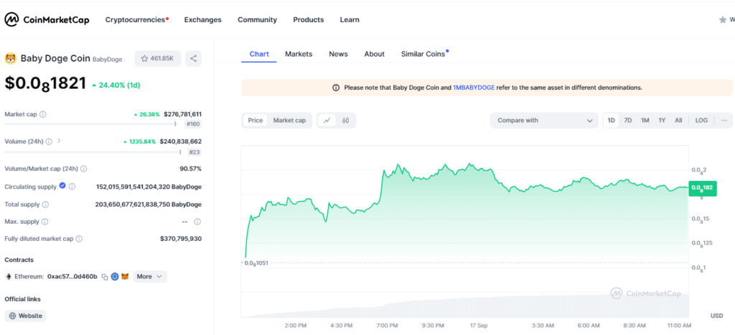Click the $240,838,662 volume value
735x335 pixels.
(180, 141)
